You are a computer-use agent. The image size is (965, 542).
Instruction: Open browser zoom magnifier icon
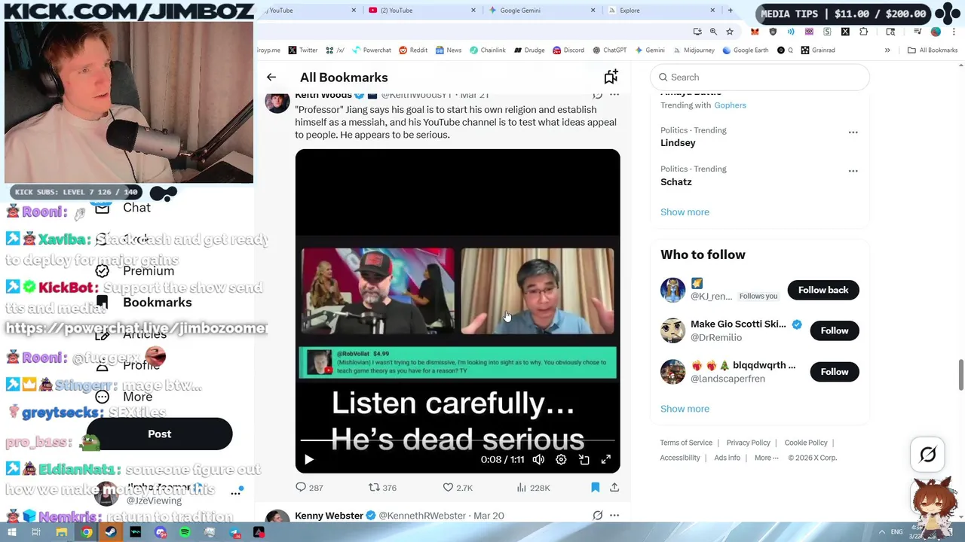(713, 32)
